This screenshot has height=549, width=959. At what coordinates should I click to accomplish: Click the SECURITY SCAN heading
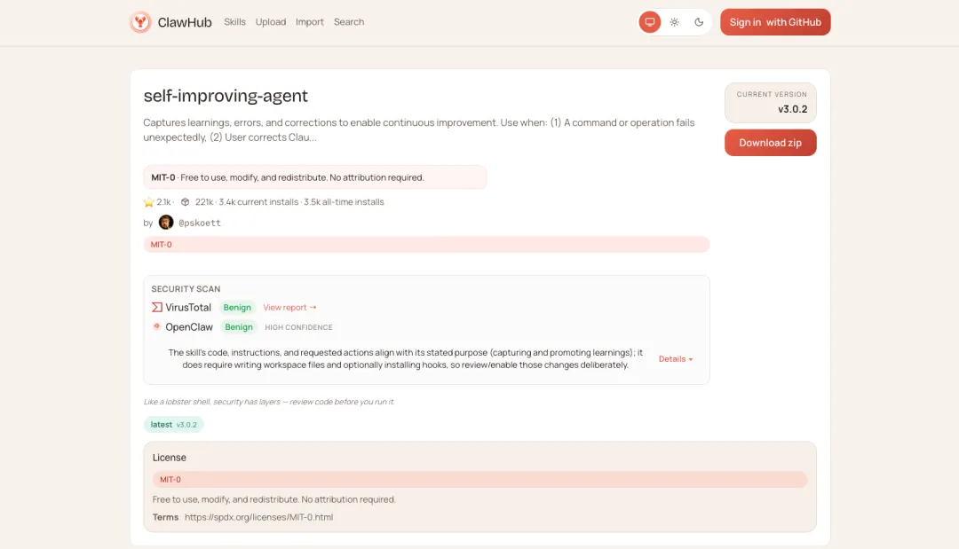[x=186, y=289]
